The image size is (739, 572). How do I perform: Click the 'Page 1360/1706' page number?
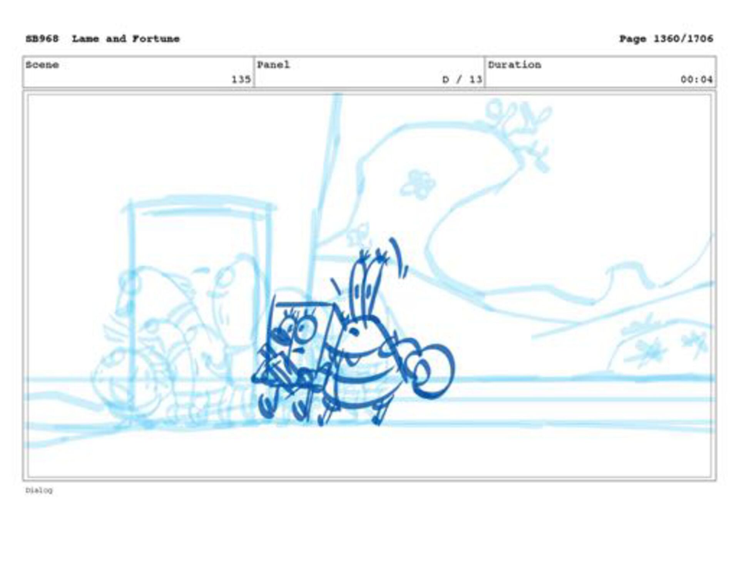pos(666,39)
